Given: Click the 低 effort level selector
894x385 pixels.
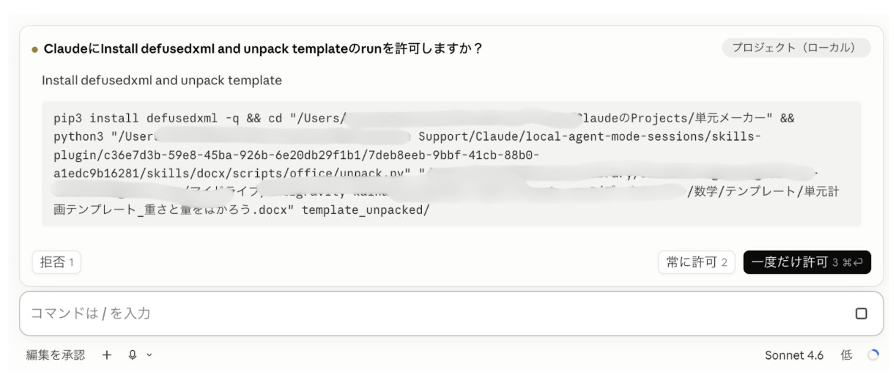Looking at the screenshot, I should pos(847,355).
